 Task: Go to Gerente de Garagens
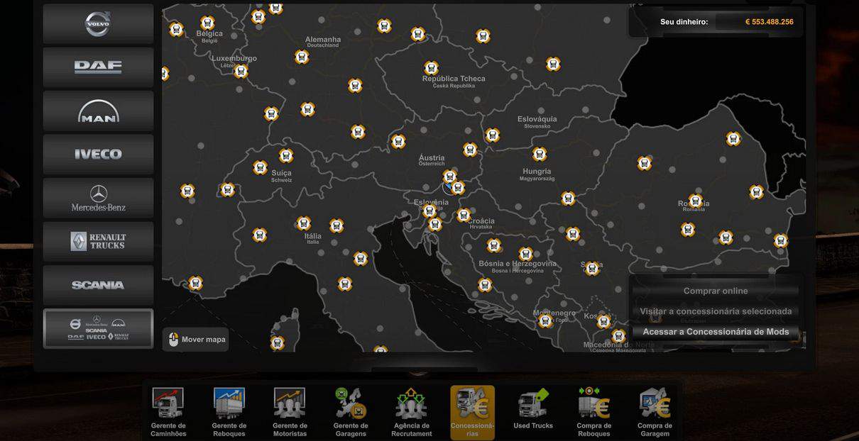click(351, 412)
